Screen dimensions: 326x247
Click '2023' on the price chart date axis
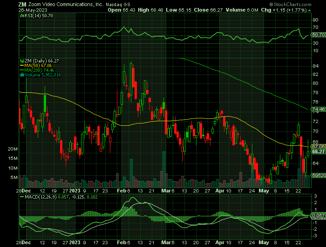pyautogui.click(x=75, y=191)
